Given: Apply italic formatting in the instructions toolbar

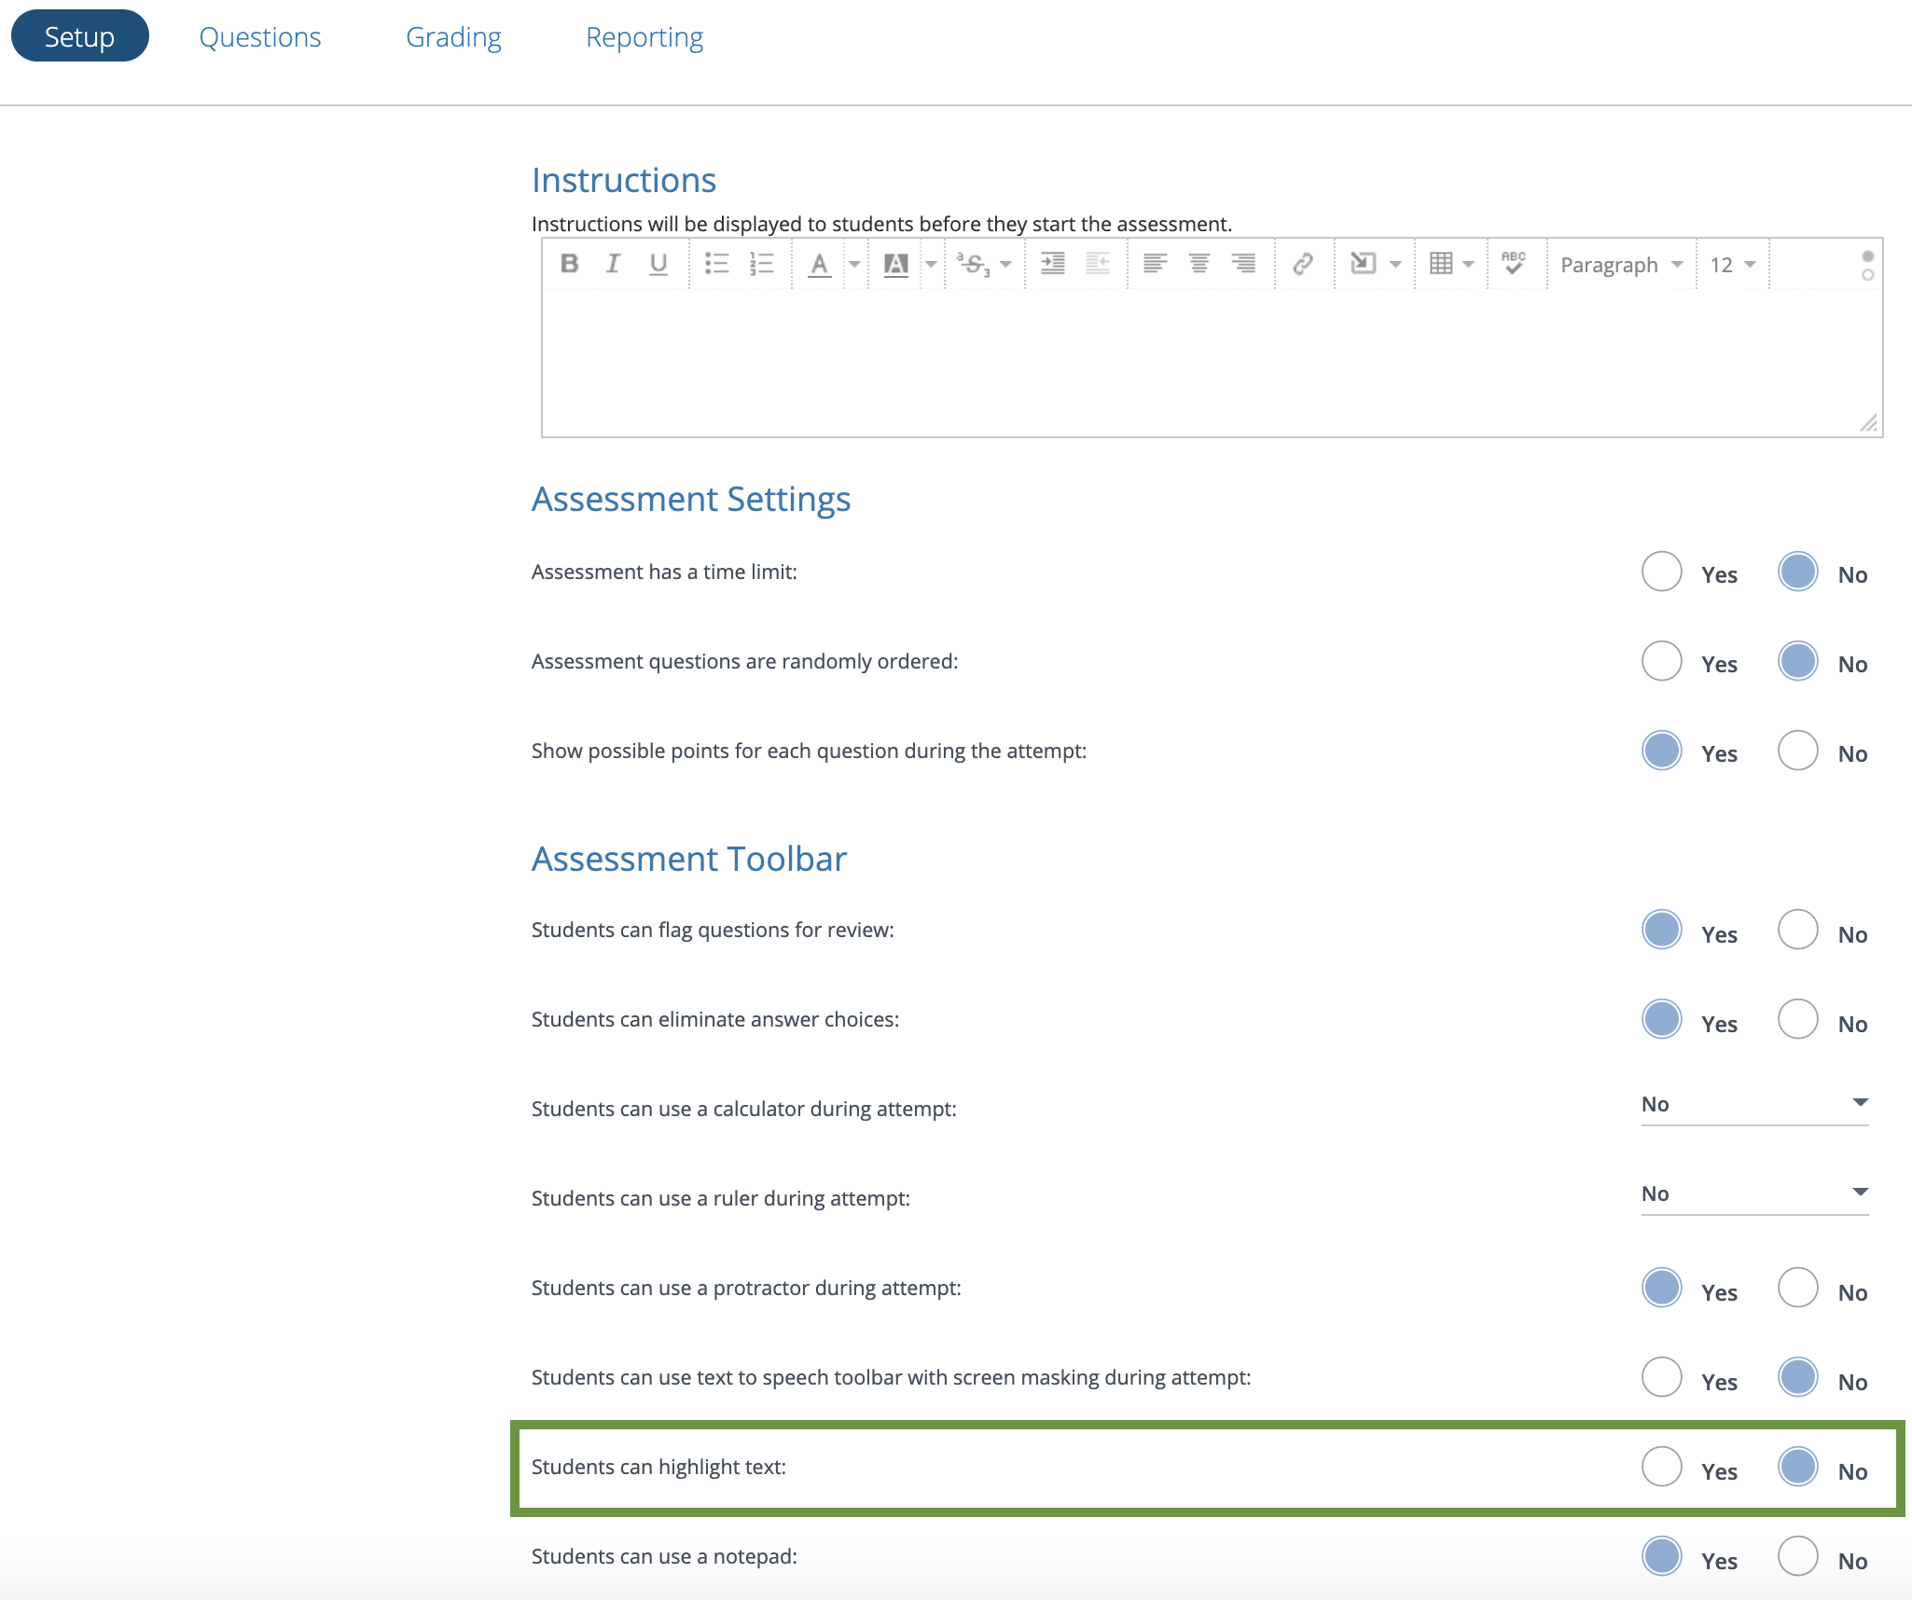Looking at the screenshot, I should (613, 264).
